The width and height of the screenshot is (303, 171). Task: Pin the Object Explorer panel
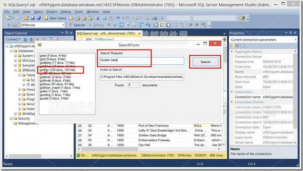click(67, 33)
